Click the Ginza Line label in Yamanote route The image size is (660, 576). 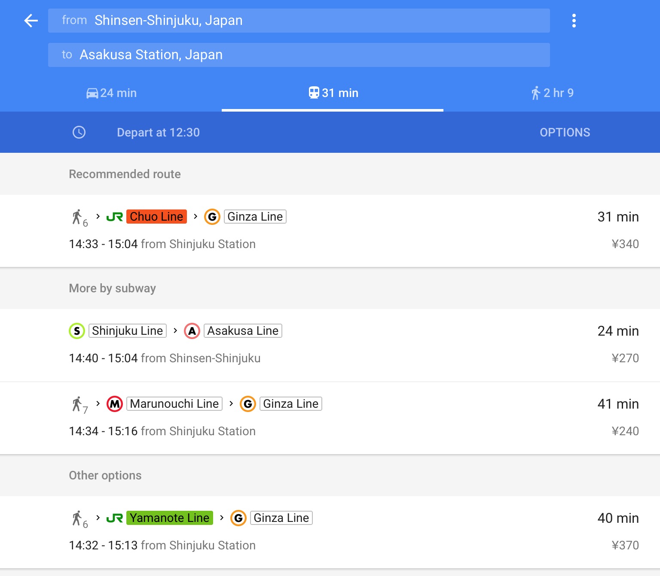coord(281,518)
